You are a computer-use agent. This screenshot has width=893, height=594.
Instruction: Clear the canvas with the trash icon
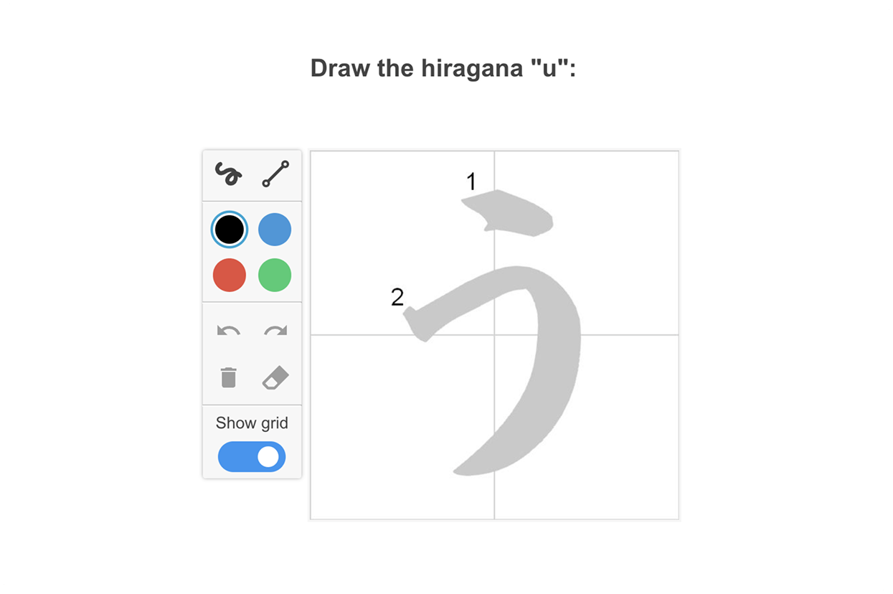tap(229, 377)
